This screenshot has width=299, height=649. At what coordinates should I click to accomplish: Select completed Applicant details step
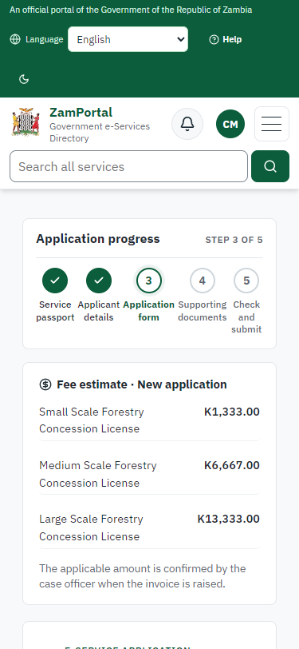99,281
